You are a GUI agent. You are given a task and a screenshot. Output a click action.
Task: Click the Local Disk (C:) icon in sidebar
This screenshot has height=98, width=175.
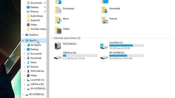[28, 80]
